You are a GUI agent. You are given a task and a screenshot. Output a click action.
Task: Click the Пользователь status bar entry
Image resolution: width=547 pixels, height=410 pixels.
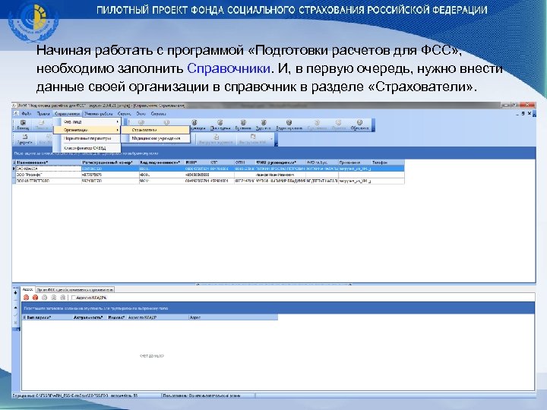point(208,396)
